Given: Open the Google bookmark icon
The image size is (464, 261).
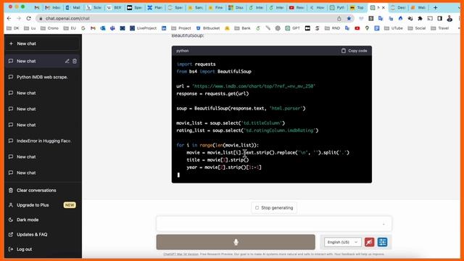Looking at the screenshot, I should click(83, 28).
